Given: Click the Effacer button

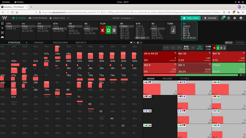Looking at the screenshot, I should [x=240, y=43].
